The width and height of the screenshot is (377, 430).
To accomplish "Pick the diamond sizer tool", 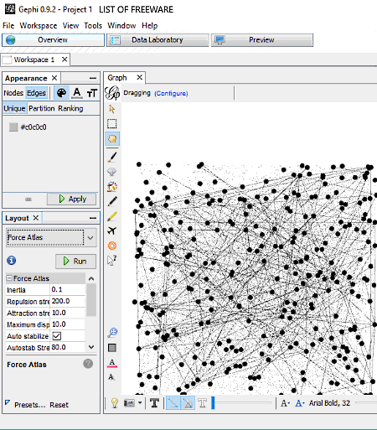I will click(112, 172).
